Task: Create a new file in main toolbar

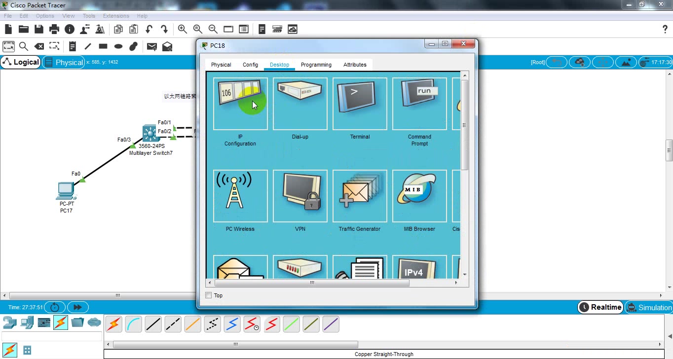Action: [8, 30]
